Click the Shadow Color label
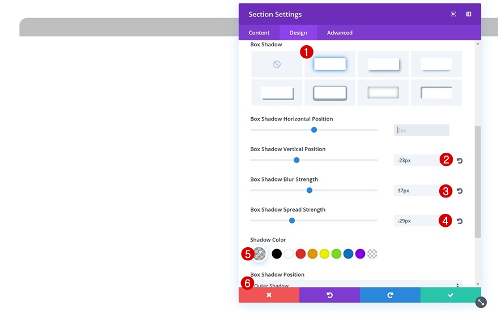 268,240
